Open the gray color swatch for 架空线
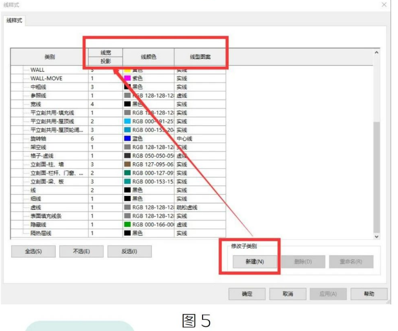Viewport: 398px width, 331px height. pyautogui.click(x=127, y=147)
